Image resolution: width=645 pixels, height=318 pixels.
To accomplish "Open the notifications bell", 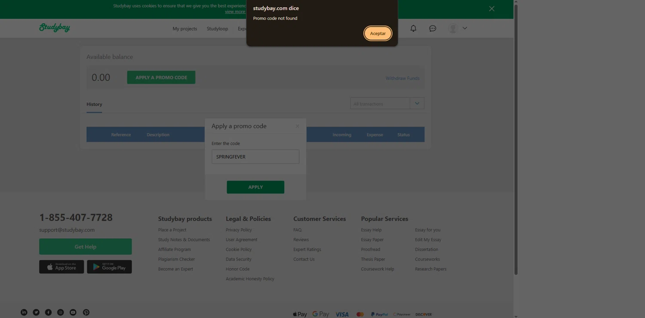I will click(413, 28).
